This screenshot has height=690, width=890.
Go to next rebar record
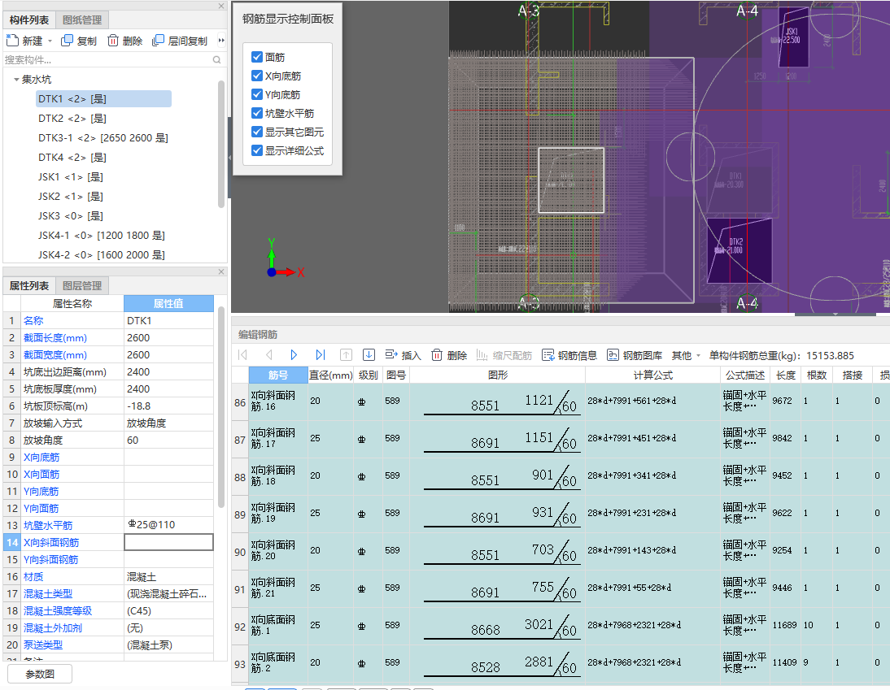pyautogui.click(x=294, y=355)
